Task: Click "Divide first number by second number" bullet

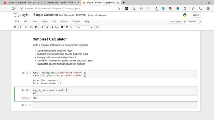Action: tap(65, 61)
